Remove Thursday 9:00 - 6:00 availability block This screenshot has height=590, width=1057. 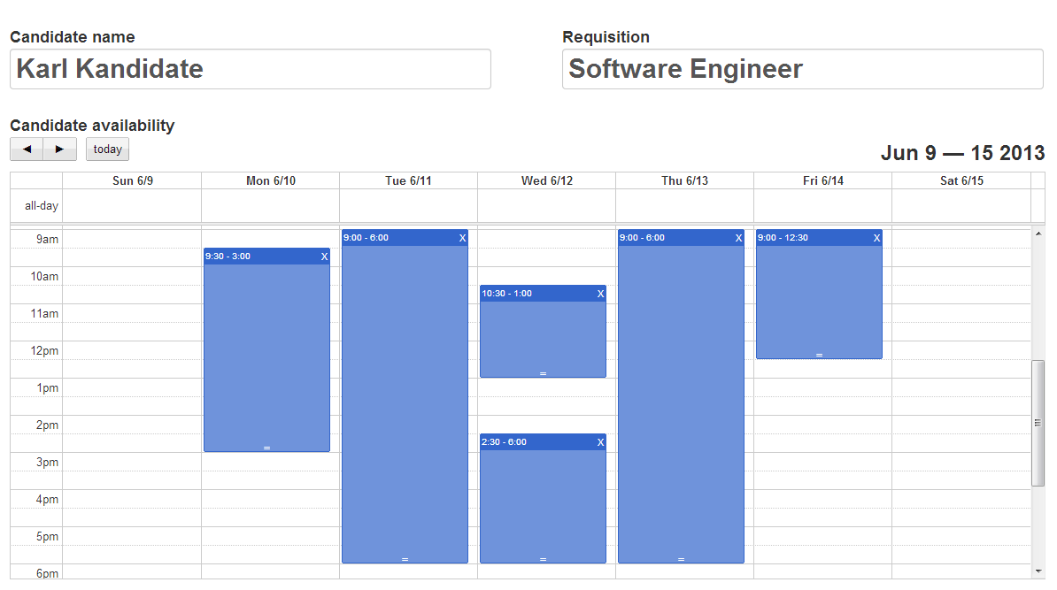click(x=738, y=238)
